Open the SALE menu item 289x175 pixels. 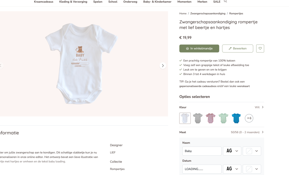click(x=217, y=2)
